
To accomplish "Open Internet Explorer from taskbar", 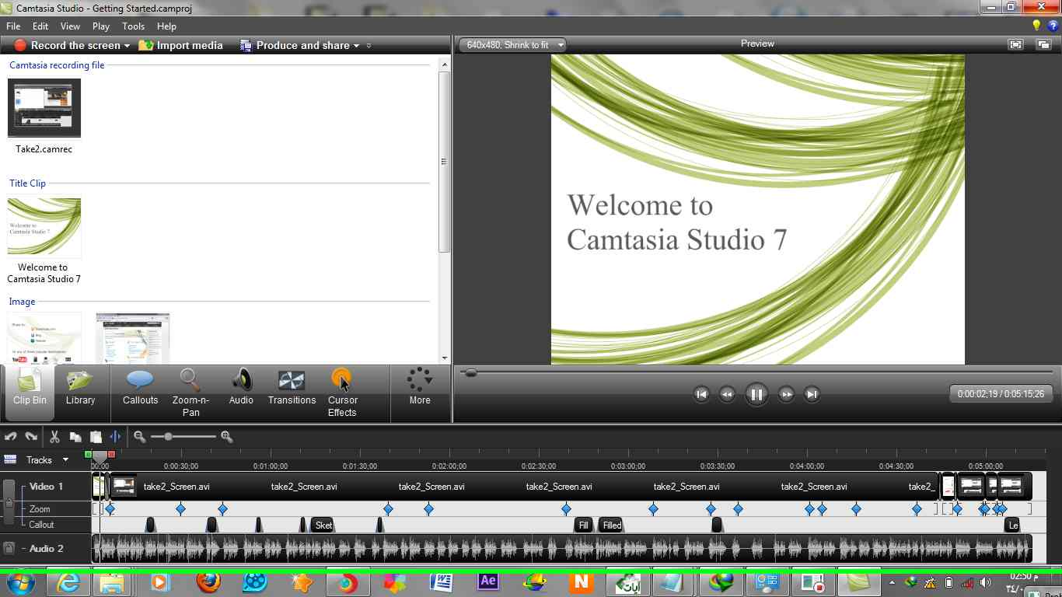I will coord(68,583).
